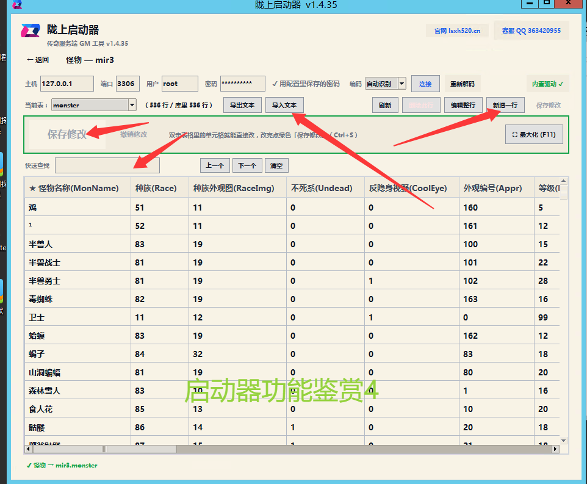Focus the 主机 field showing 127.0.0.1

[x=67, y=84]
